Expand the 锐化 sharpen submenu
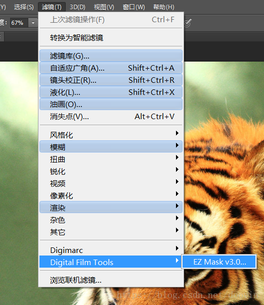This screenshot has width=264, height=305. pos(111,171)
